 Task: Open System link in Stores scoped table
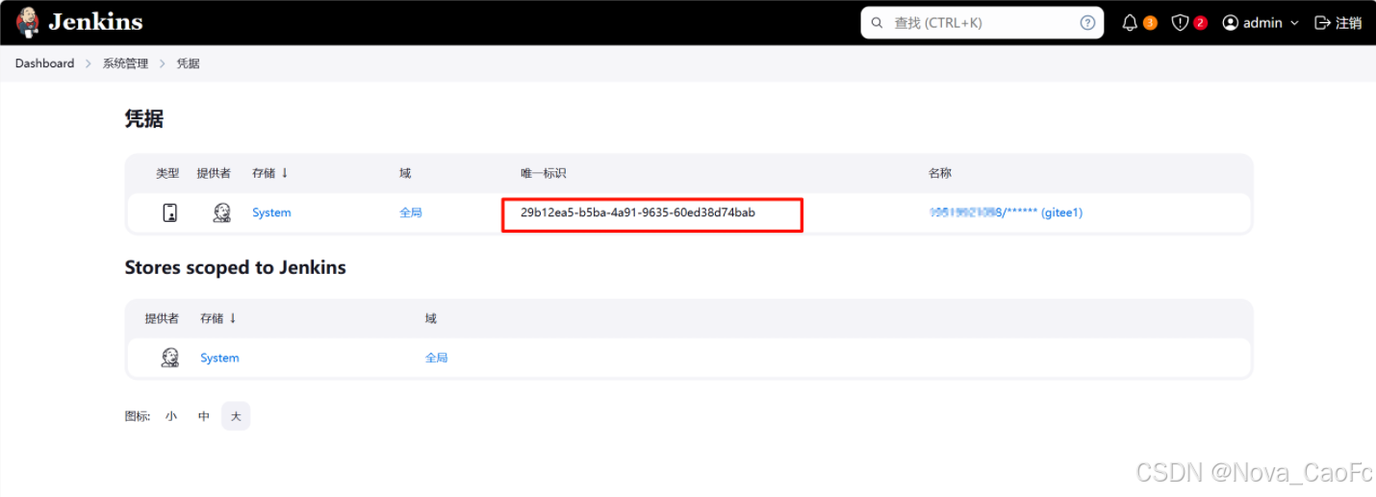219,358
